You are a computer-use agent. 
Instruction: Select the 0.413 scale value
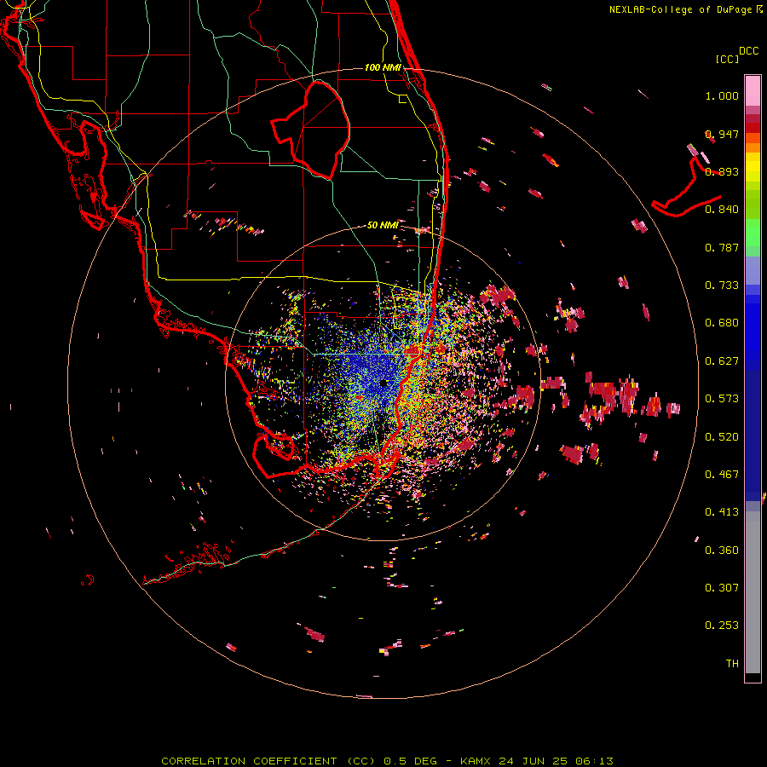(x=722, y=512)
